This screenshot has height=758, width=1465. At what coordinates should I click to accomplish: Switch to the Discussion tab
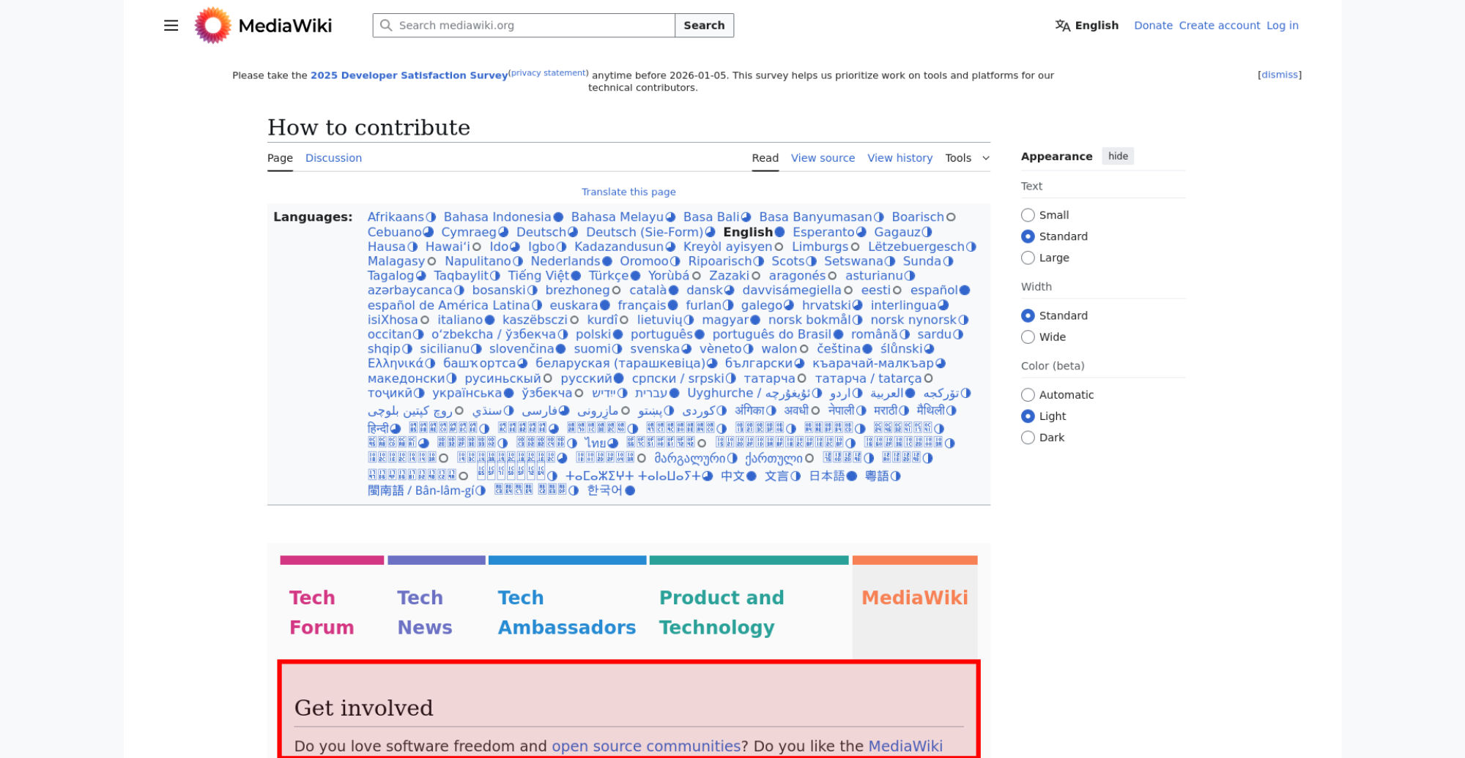coord(333,158)
